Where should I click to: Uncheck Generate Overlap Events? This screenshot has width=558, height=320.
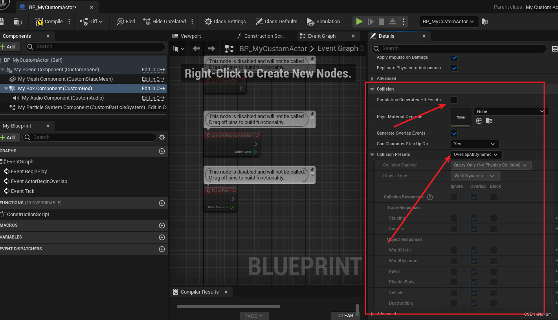click(454, 133)
